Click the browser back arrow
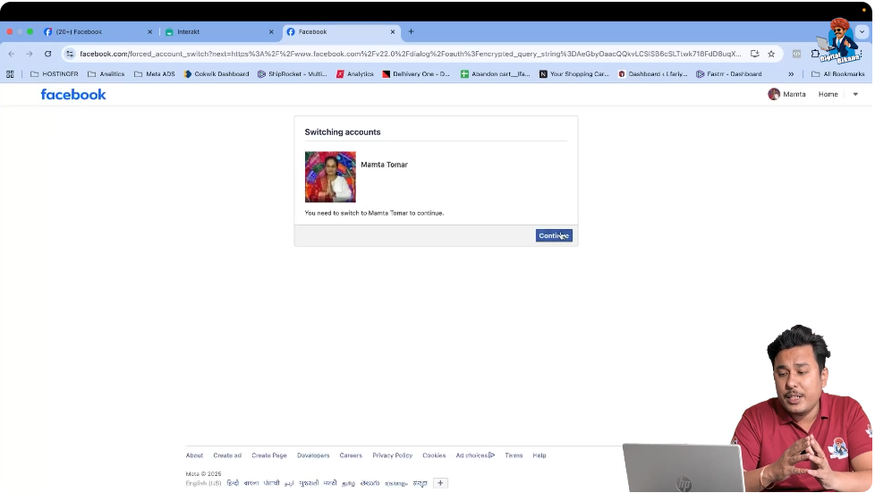Screen dimensions: 875x493 click(12, 54)
